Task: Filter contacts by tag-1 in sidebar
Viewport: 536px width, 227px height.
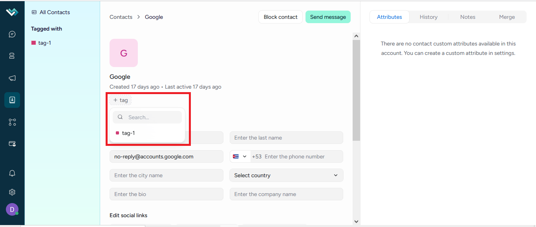Action: (41, 43)
